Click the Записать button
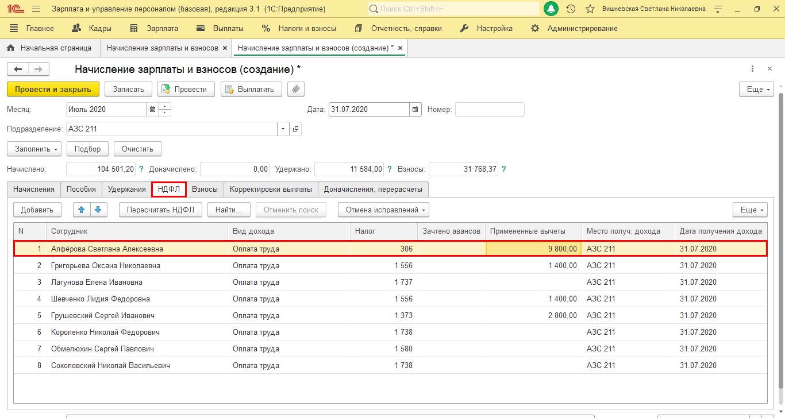The height and width of the screenshot is (418, 785). coord(128,89)
